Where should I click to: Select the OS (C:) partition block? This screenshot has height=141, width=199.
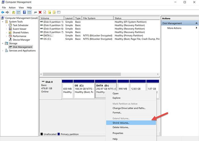(x=84, y=89)
